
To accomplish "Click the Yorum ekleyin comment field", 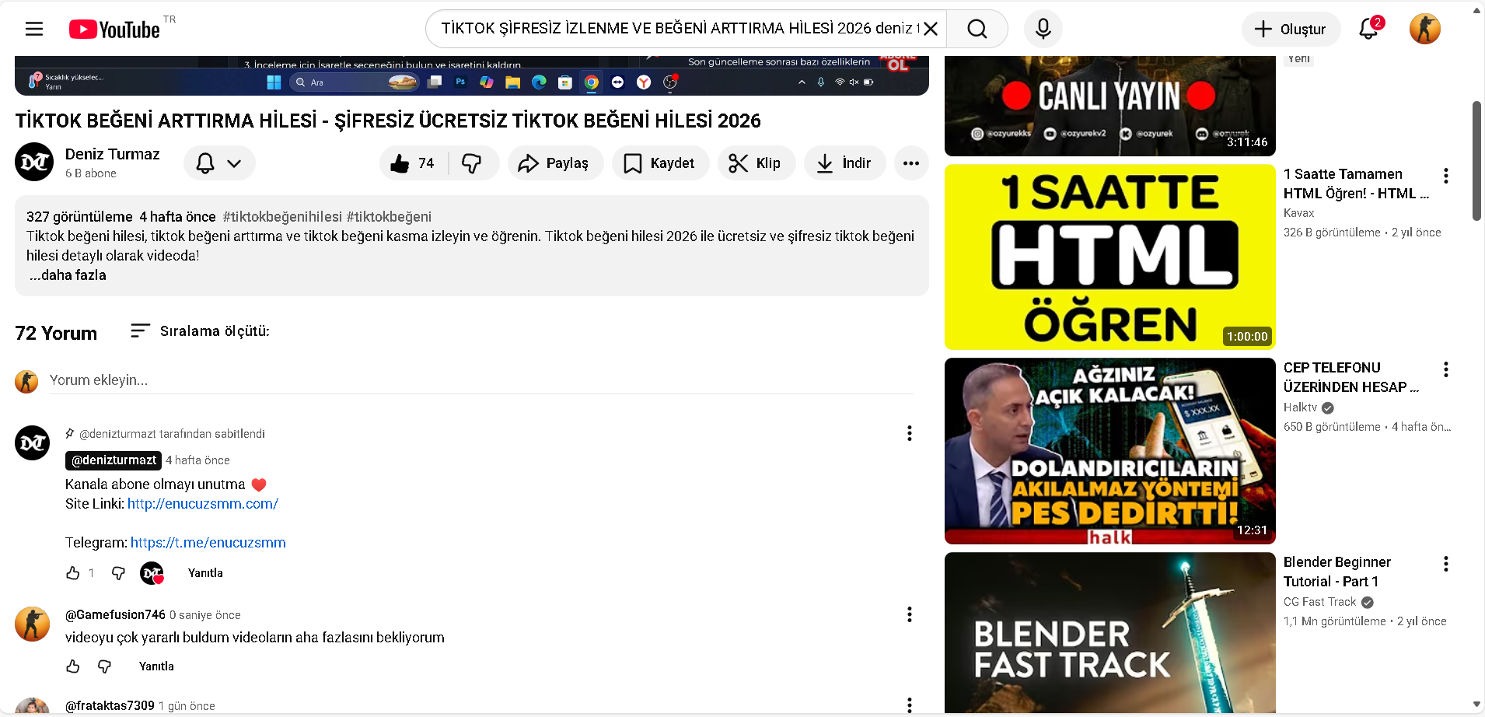I will tap(481, 380).
